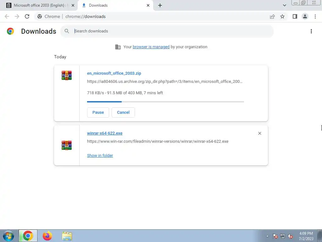Viewport: 322px width, 242px height.
Task: Cancel the office 2003 zip download
Action: pyautogui.click(x=123, y=112)
